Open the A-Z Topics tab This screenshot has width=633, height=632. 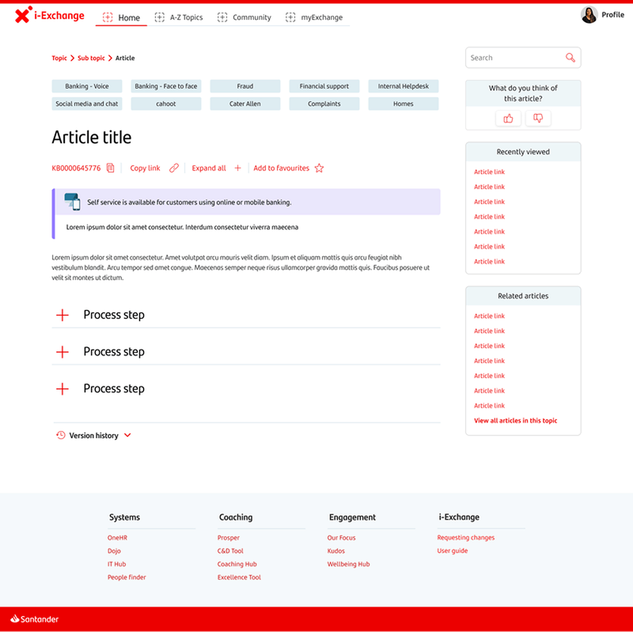pos(179,17)
